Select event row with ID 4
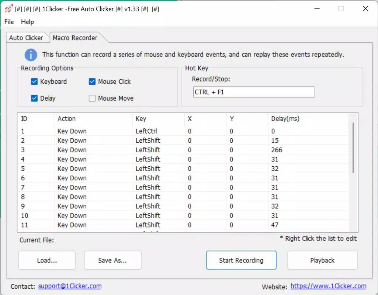The height and width of the screenshot is (295, 378). pos(183,159)
